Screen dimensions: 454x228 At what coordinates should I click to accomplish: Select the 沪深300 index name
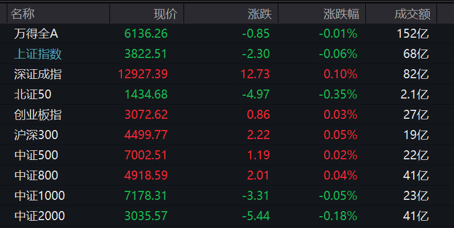36,135
